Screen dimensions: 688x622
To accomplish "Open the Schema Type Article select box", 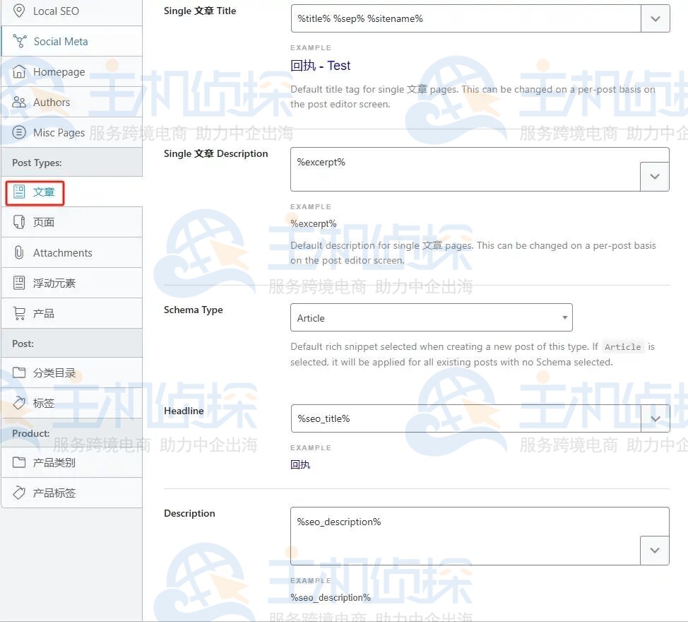I will pyautogui.click(x=431, y=318).
